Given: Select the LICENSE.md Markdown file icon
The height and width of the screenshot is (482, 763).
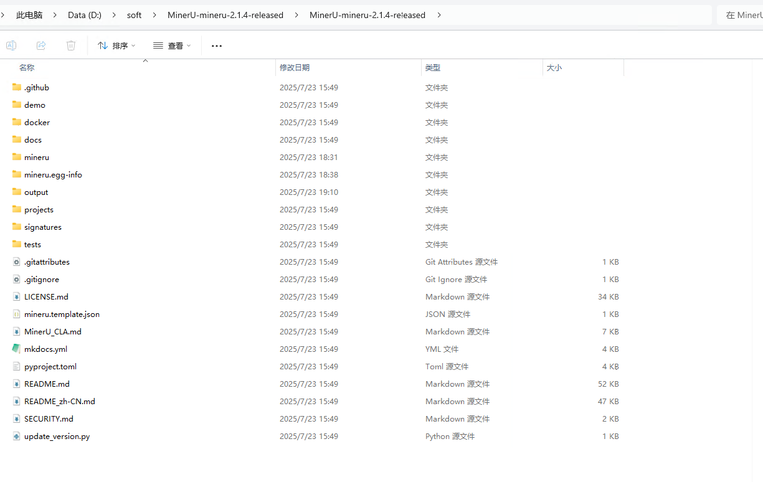Looking at the screenshot, I should click(x=16, y=296).
